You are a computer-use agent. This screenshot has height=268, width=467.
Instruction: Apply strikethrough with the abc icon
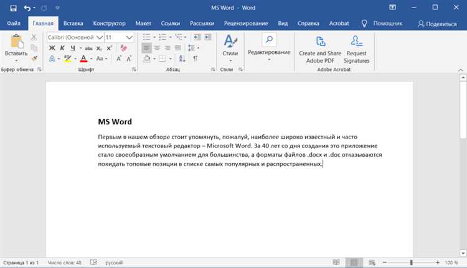[88, 48]
